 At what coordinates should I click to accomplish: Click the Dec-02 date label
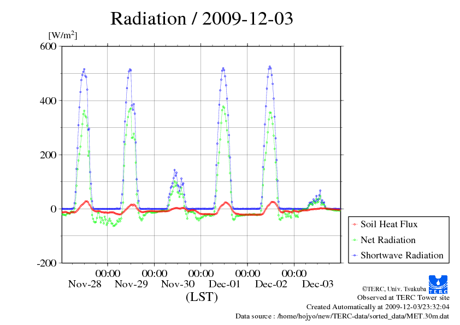pos(271,284)
